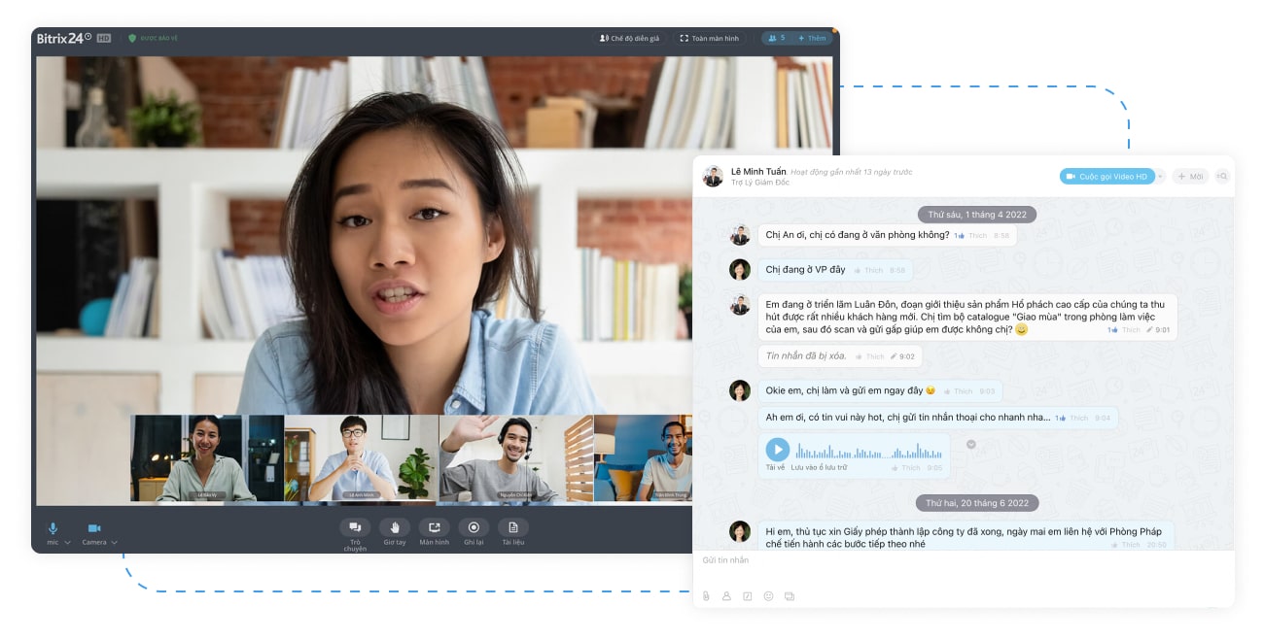Open Lê Minh Tuấn's avatar in chat header
This screenshot has width=1264, height=641.
click(x=714, y=177)
